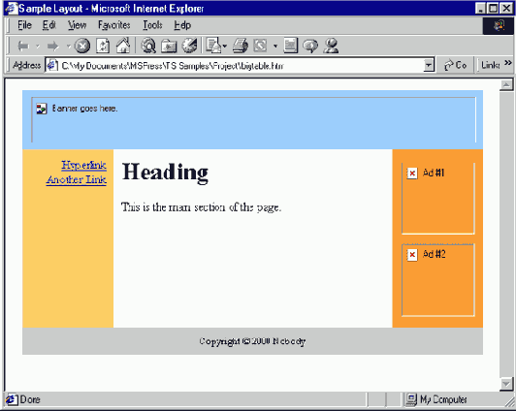
Task: Click the Refresh page icon
Action: point(103,46)
